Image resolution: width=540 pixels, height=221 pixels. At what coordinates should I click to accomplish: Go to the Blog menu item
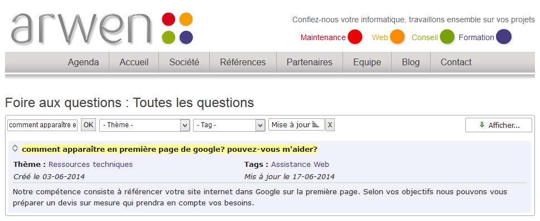click(x=411, y=63)
